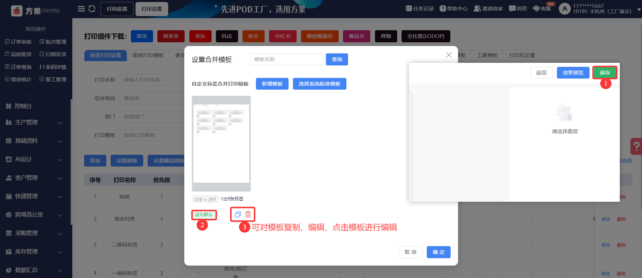Open the 部门 select dropdown

pyautogui.click(x=152, y=117)
